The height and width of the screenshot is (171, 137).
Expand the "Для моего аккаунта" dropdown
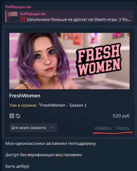coord(33,128)
